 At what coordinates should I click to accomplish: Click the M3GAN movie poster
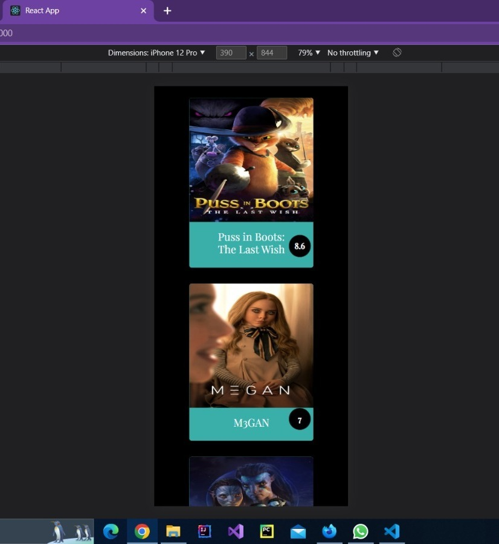pyautogui.click(x=251, y=346)
